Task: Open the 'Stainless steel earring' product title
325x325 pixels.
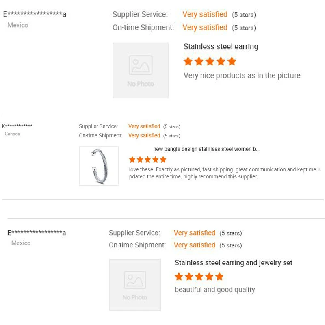Action: click(221, 47)
